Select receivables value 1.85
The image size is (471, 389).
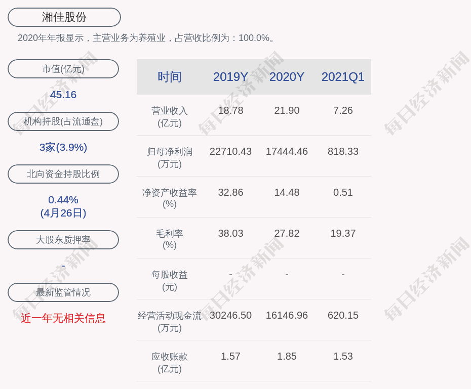click(287, 356)
